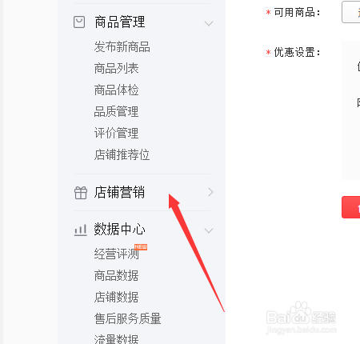360x344 pixels.
Task: Click the 可用商品 selection box
Action: pyautogui.click(x=351, y=12)
